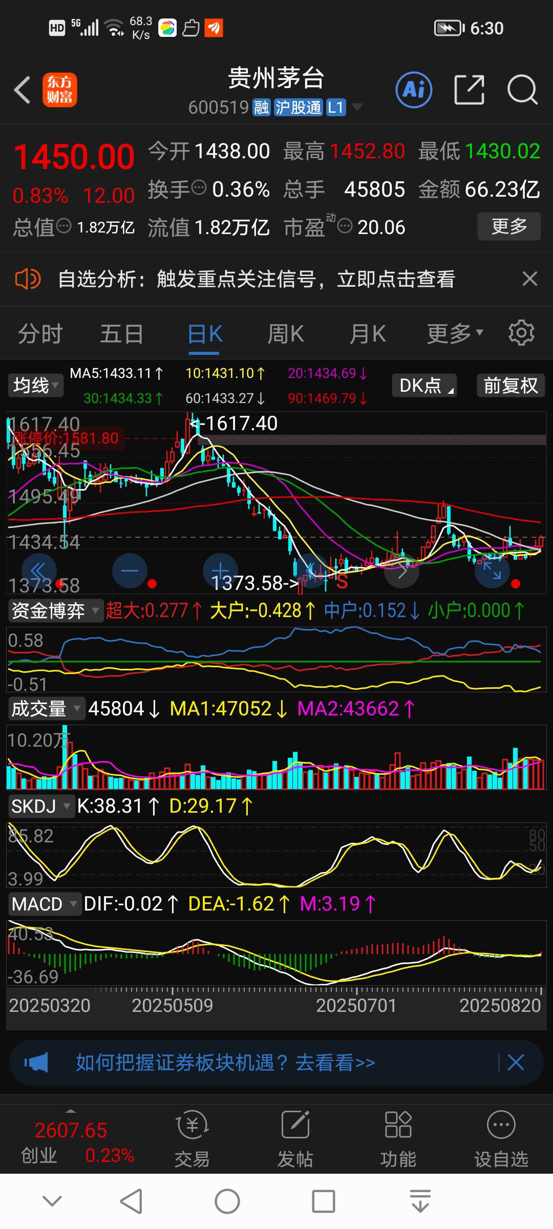The width and height of the screenshot is (553, 1229).
Task: Dismiss the 自选分析 notification banner
Action: click(529, 279)
